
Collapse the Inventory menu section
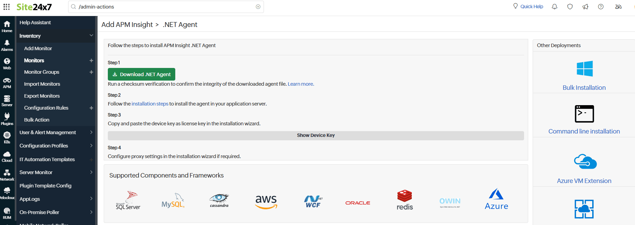(x=91, y=36)
